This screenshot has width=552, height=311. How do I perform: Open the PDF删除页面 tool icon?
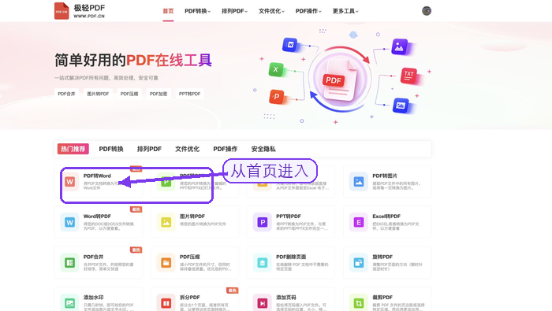pos(263,262)
